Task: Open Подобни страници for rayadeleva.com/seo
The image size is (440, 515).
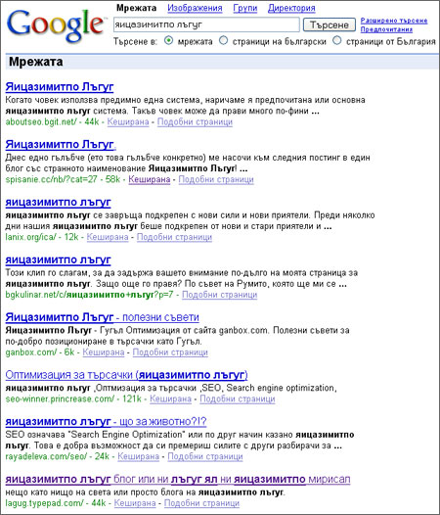Action: [205, 456]
